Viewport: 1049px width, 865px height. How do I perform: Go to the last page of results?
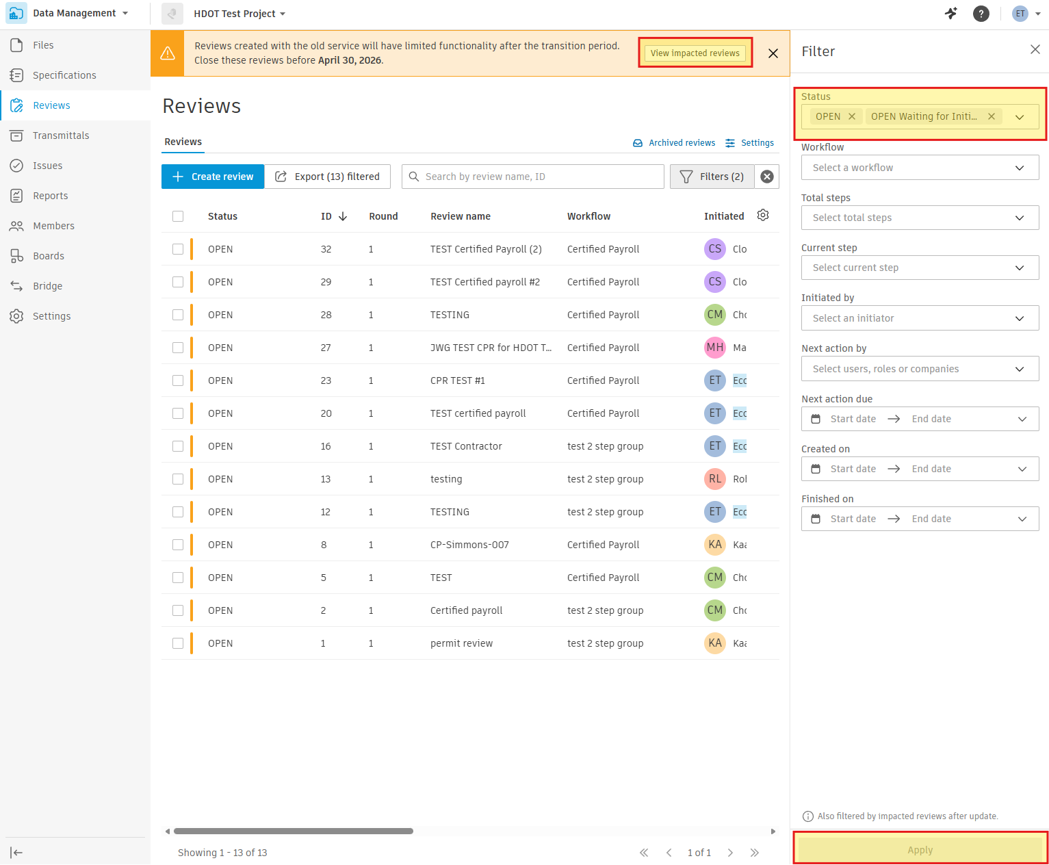[x=754, y=853]
